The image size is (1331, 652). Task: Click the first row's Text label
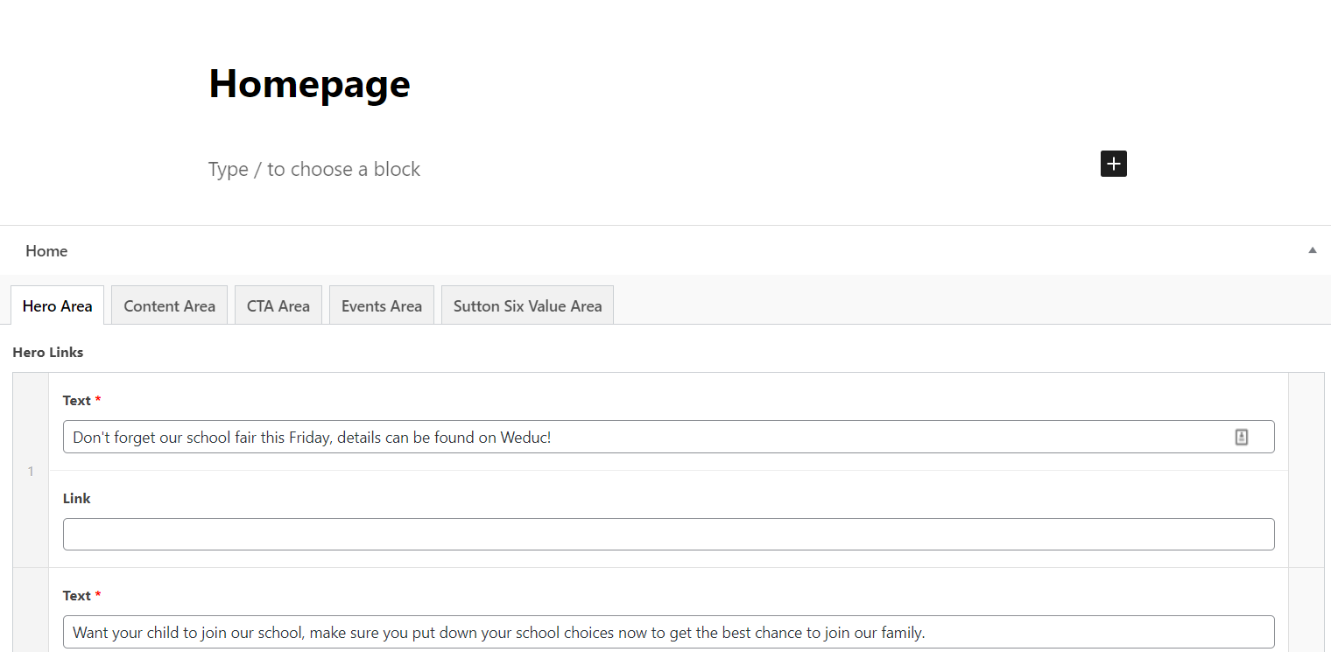click(x=77, y=400)
